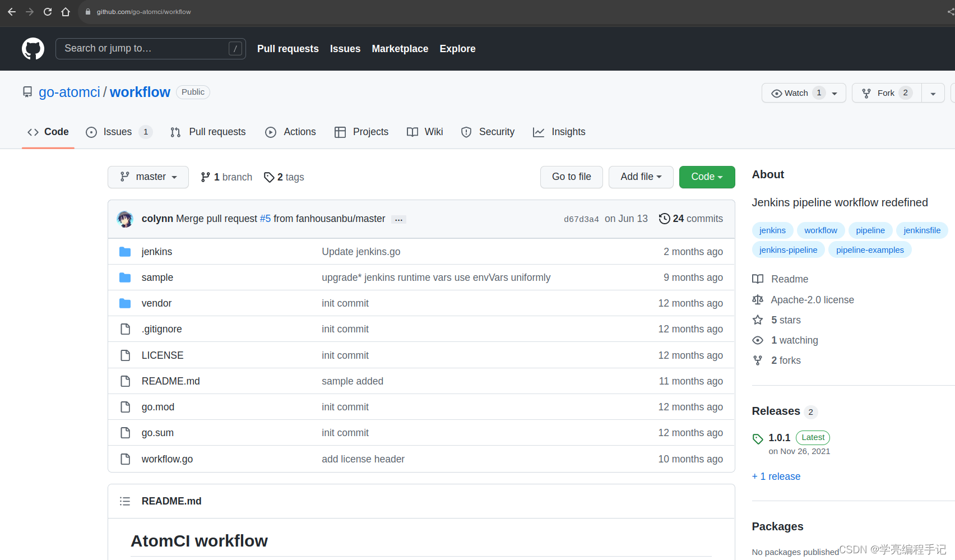
Task: Open the Add file dropdown
Action: pos(641,177)
